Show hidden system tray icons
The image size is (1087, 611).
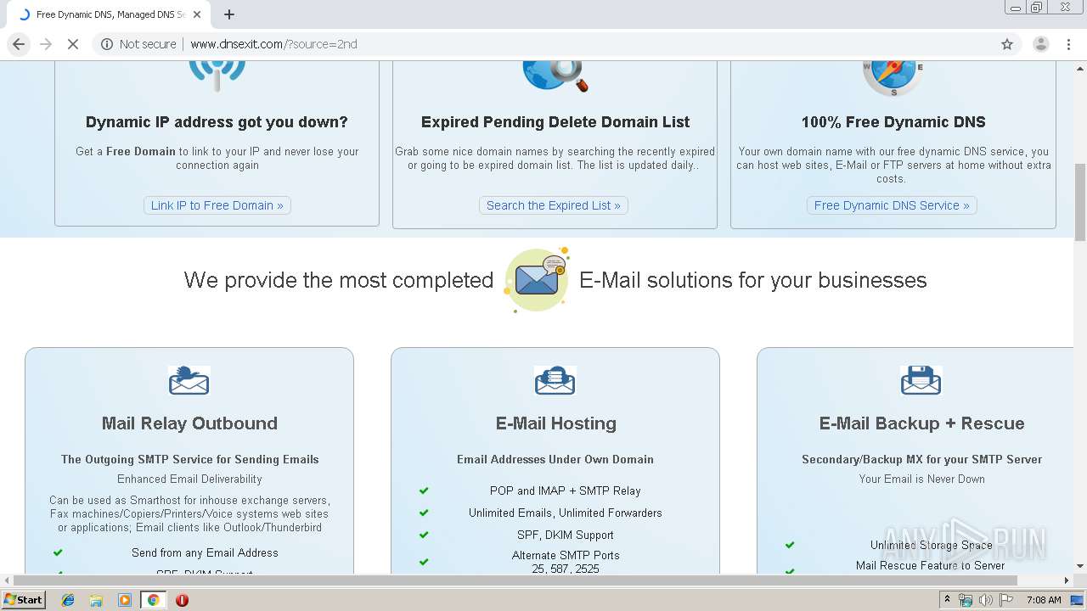point(948,600)
